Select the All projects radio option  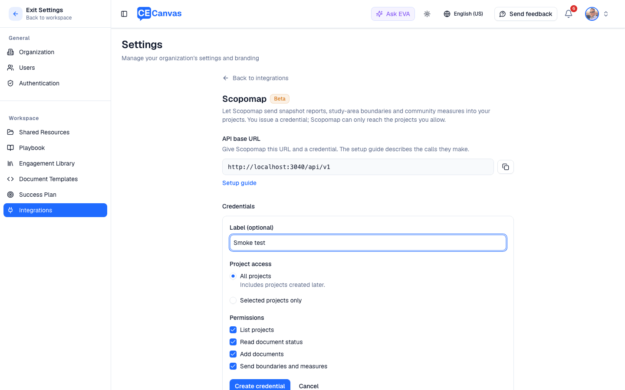coord(233,276)
